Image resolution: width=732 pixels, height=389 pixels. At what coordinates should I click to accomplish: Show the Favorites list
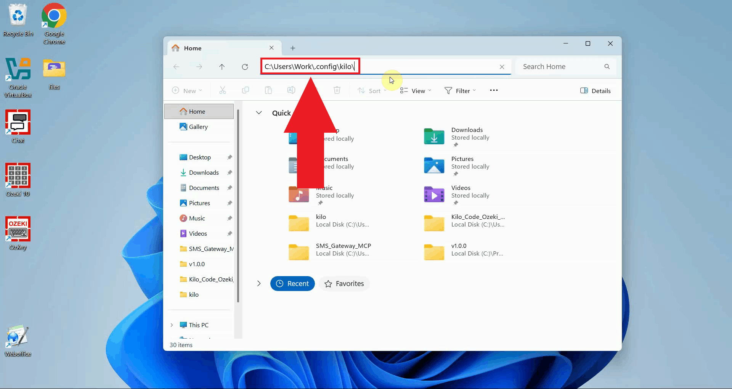point(344,283)
